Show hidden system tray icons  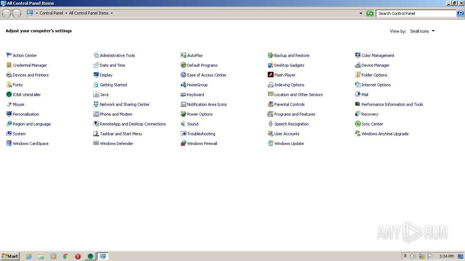point(405,256)
